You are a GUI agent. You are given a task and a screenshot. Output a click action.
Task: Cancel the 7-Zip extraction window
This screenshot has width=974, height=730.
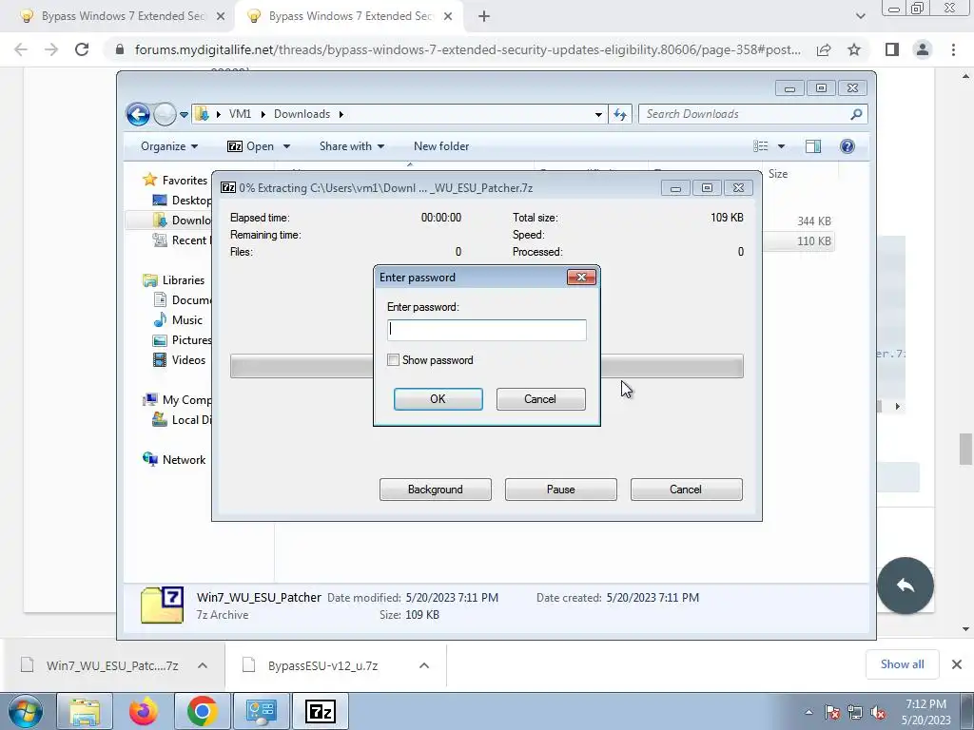click(x=686, y=490)
